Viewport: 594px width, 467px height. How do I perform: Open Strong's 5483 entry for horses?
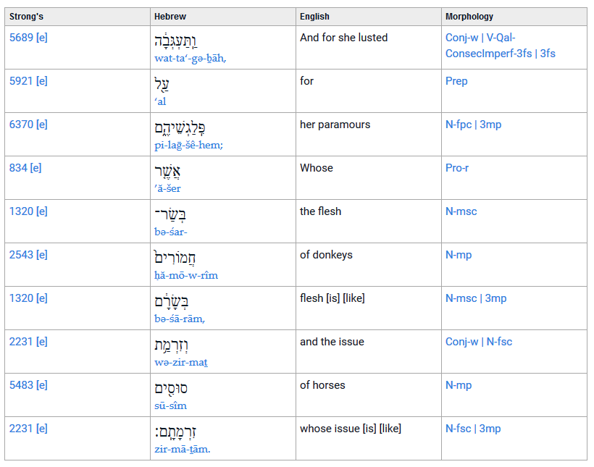point(21,385)
